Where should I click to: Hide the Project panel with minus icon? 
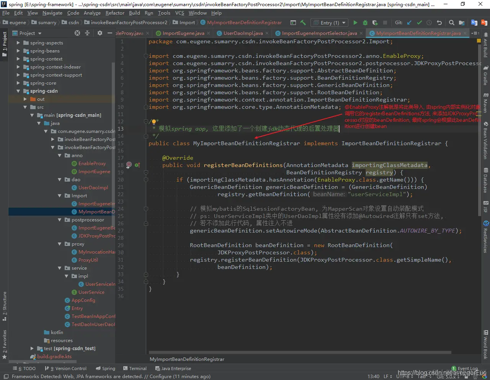[x=110, y=33]
